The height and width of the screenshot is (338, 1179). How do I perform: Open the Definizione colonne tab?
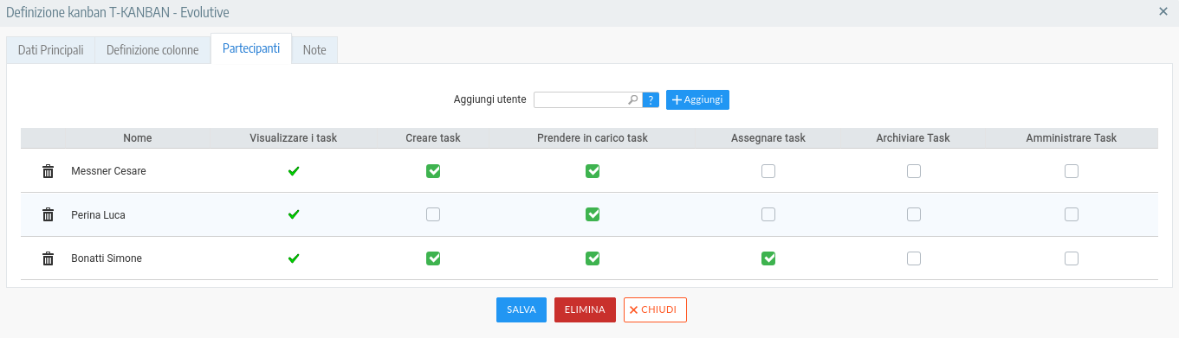(x=152, y=50)
